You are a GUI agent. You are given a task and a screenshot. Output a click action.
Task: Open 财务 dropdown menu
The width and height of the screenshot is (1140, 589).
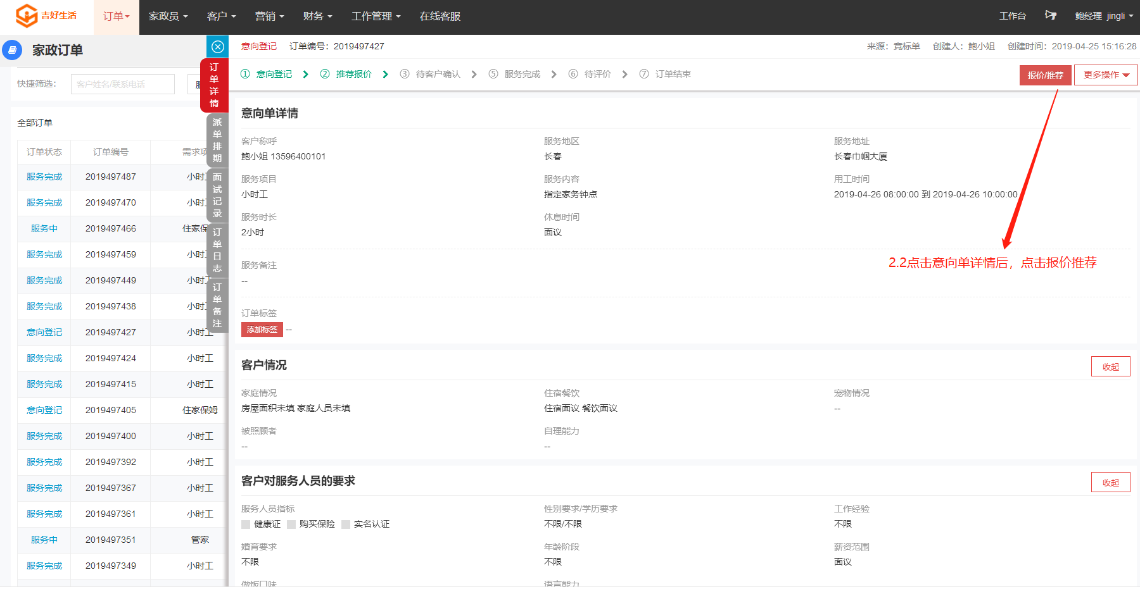(x=317, y=16)
